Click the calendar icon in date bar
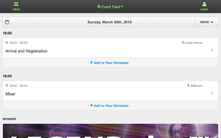Viewport: 221px width, 138px height. tap(7, 22)
